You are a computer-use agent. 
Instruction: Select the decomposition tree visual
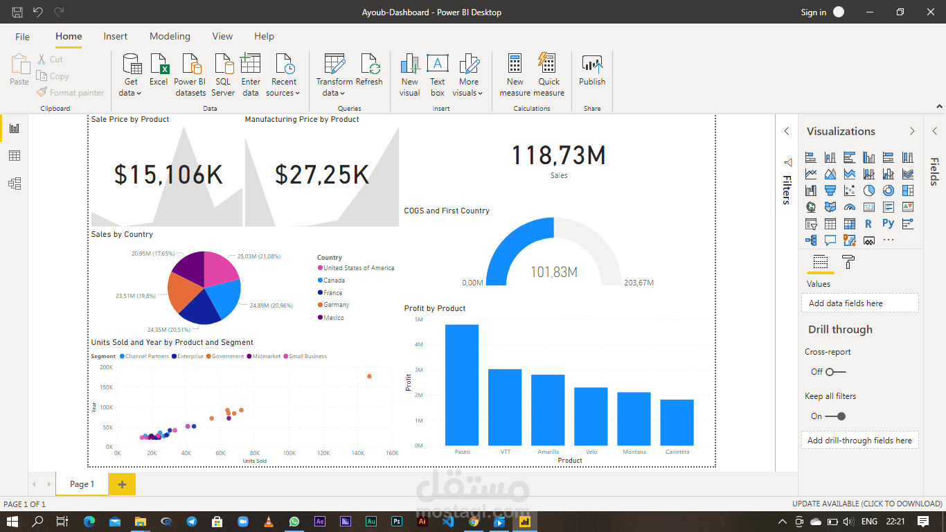[x=811, y=240]
